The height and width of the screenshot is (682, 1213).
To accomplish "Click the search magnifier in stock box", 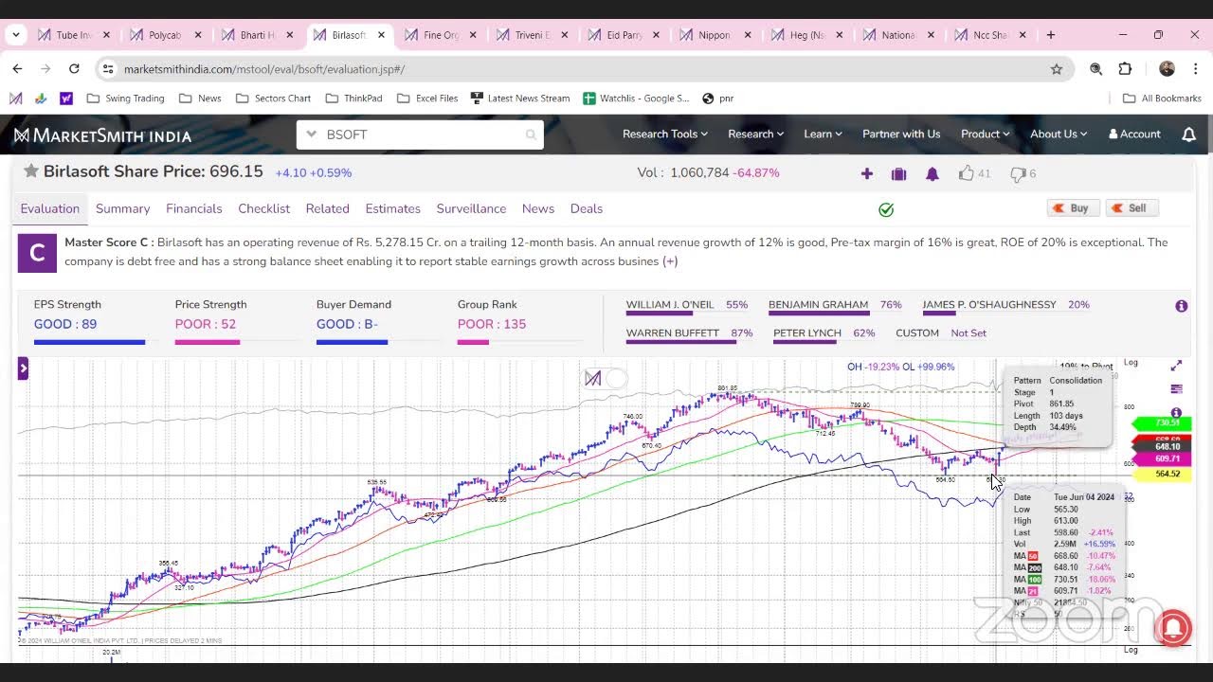I will [x=531, y=135].
